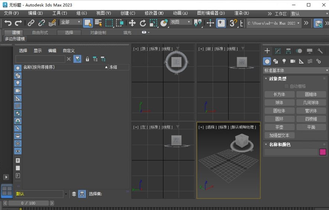Viewport: 329px width, 210px height.
Task: Switch to the Hierarchy command panel tab
Action: (288, 51)
